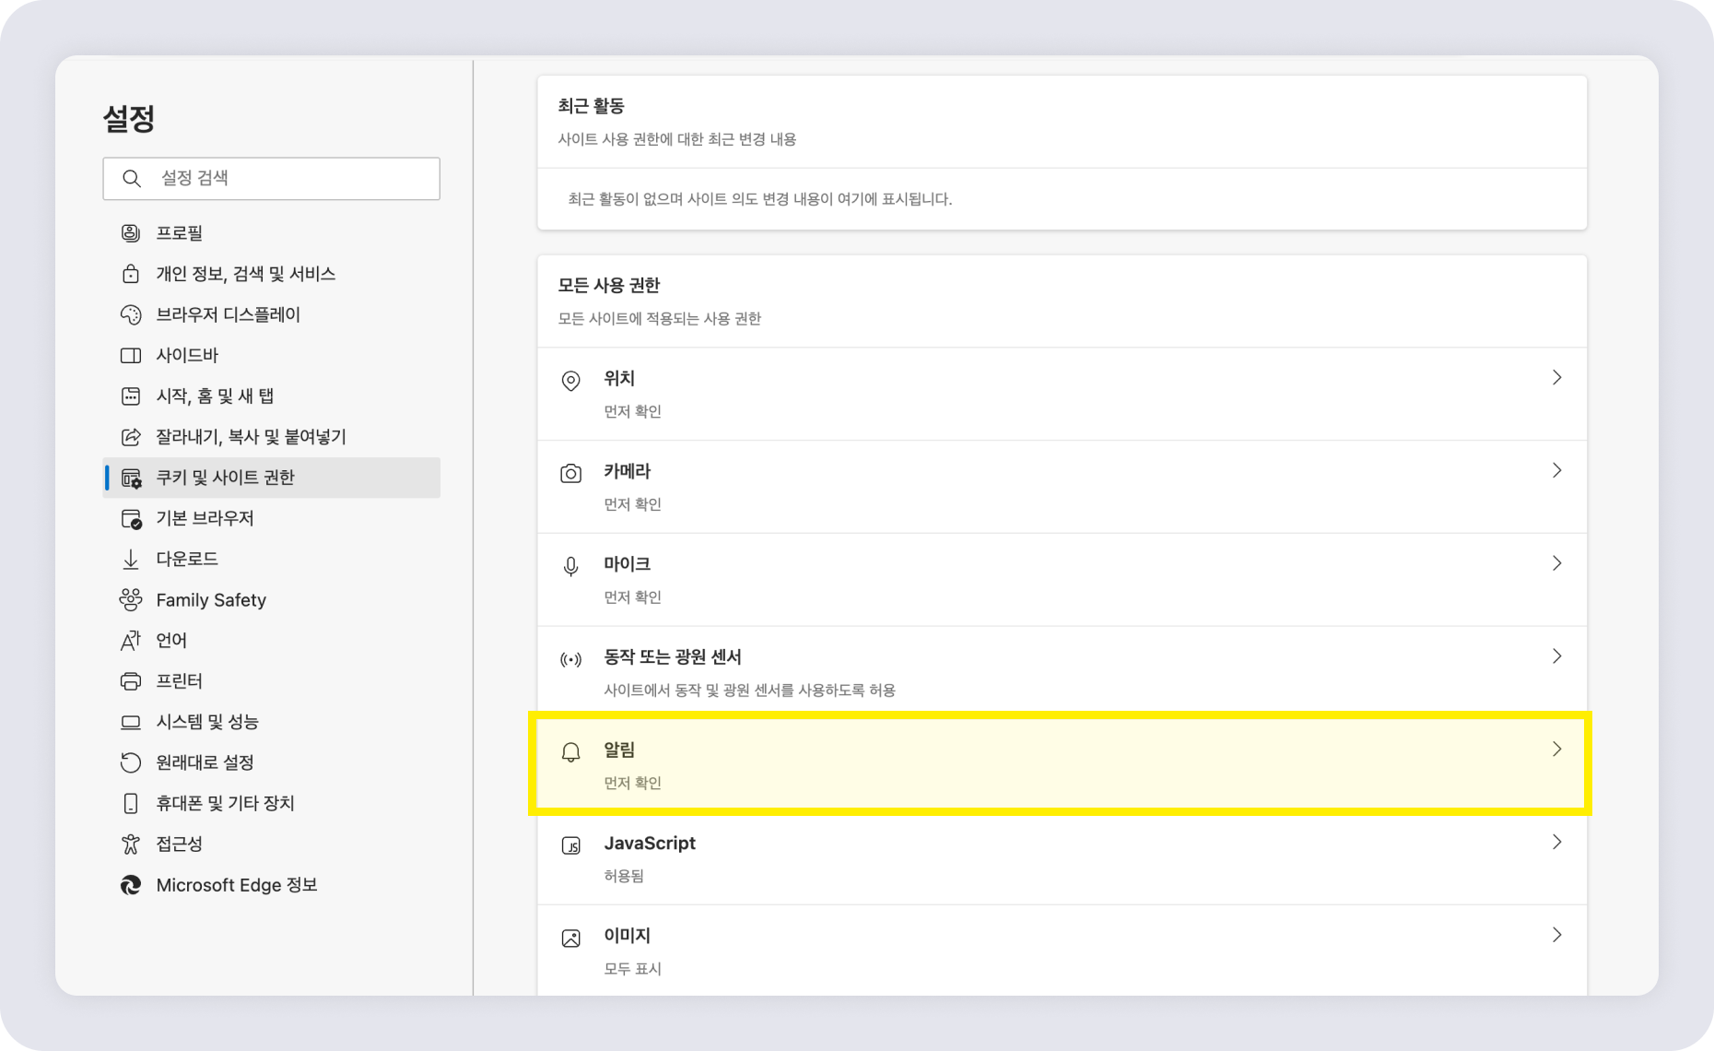This screenshot has height=1051, width=1714.
Task: Click the 설정 검색 search field
Action: click(272, 179)
